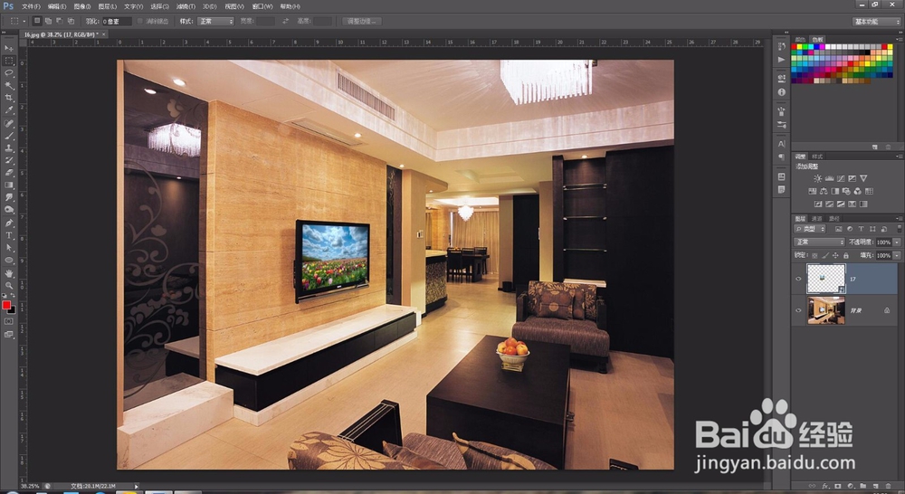Toggle Quick Mask mode
Image resolution: width=905 pixels, height=494 pixels.
coord(9,321)
